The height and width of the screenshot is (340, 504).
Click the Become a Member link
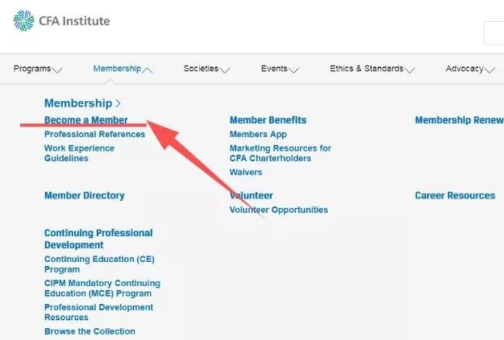pos(86,120)
